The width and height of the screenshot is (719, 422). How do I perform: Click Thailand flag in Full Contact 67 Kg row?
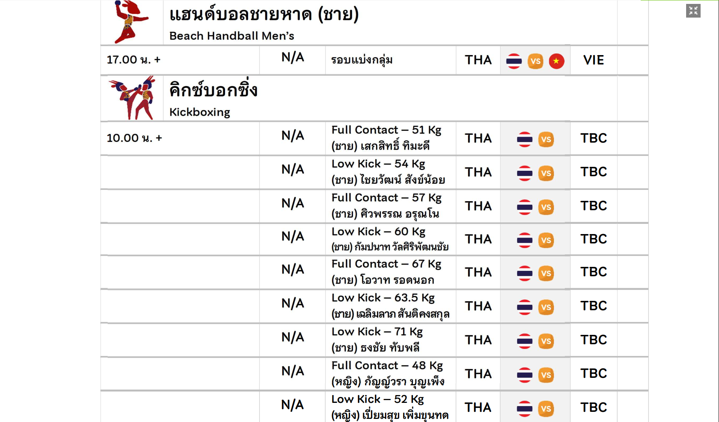(524, 273)
